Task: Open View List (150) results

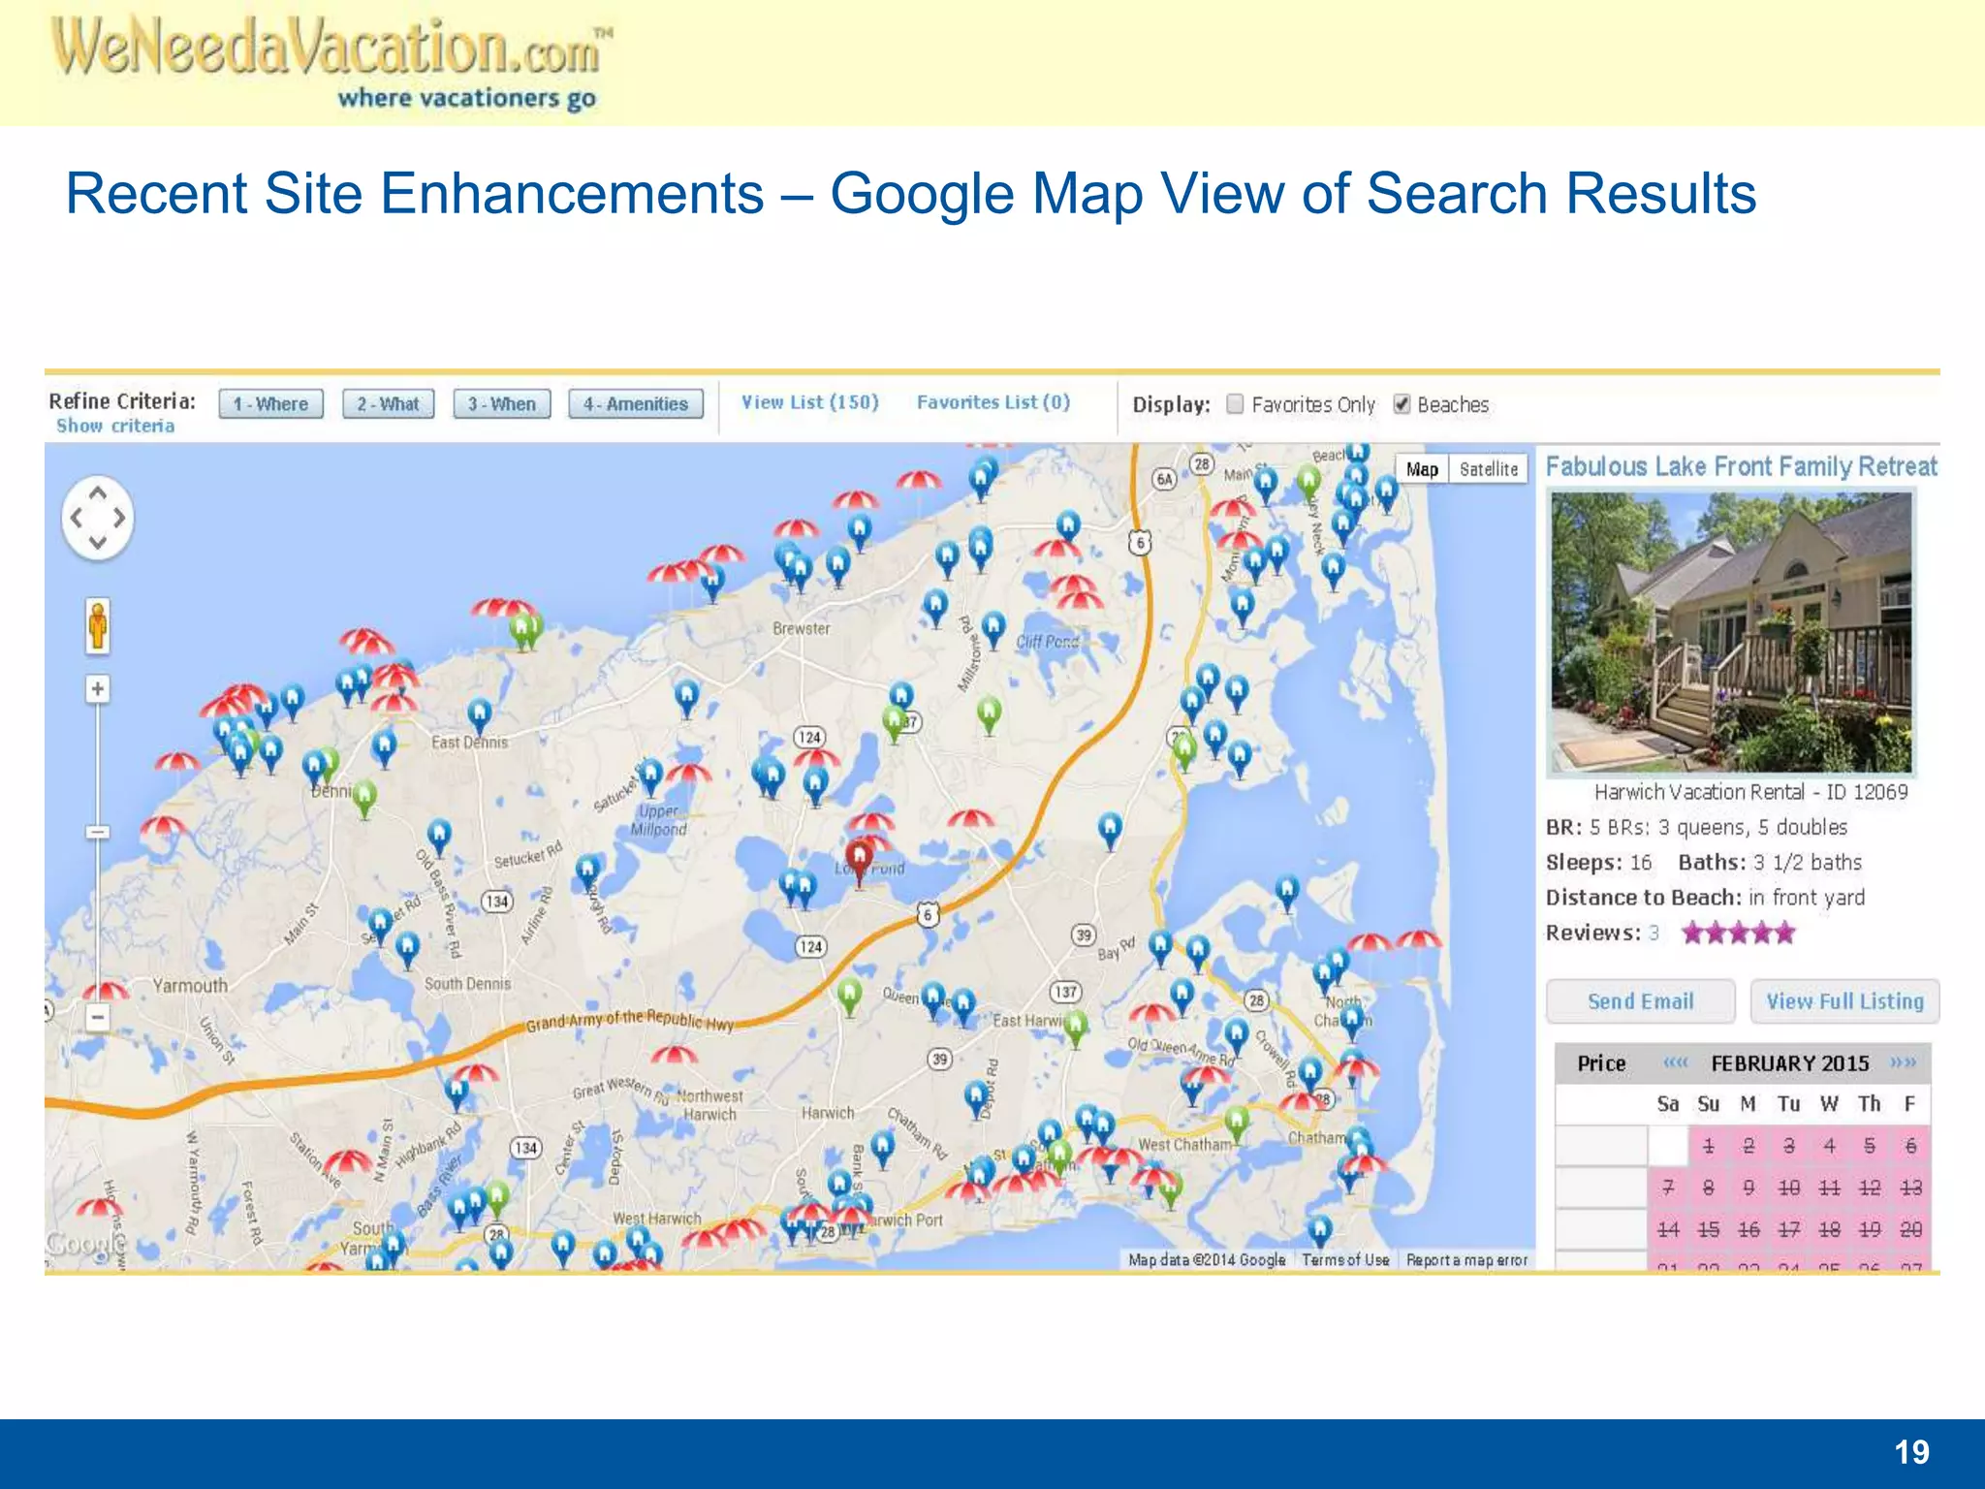Action: tap(810, 402)
